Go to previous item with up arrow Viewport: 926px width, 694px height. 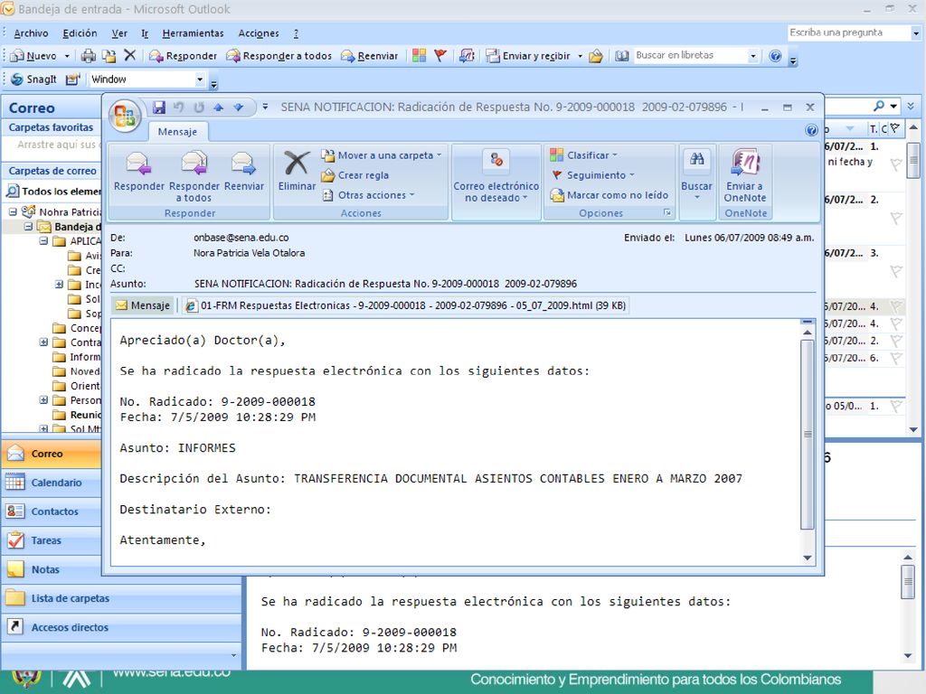click(219, 107)
